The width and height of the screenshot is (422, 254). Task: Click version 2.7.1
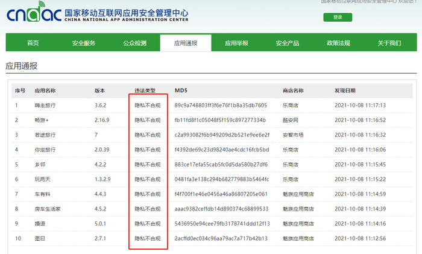click(x=101, y=239)
